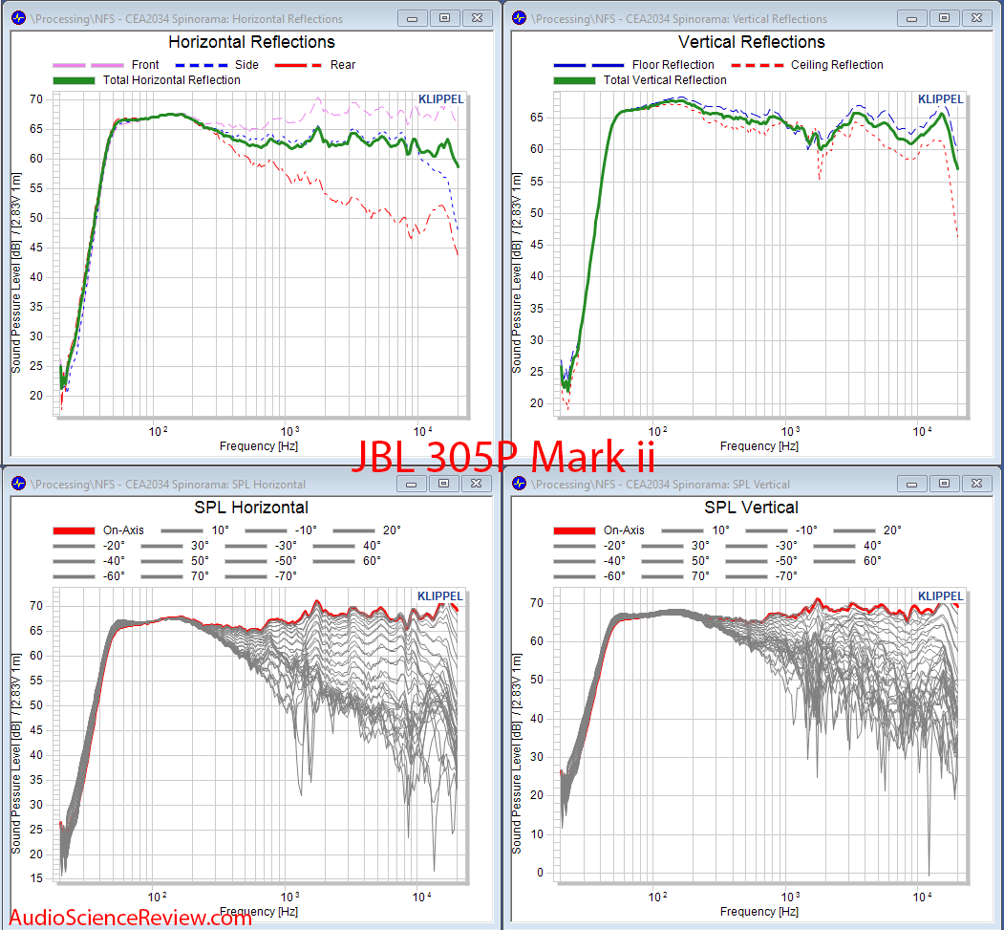Click the Vertical Reflections window title bar text
Image resolution: width=1004 pixels, height=930 pixels.
679,19
